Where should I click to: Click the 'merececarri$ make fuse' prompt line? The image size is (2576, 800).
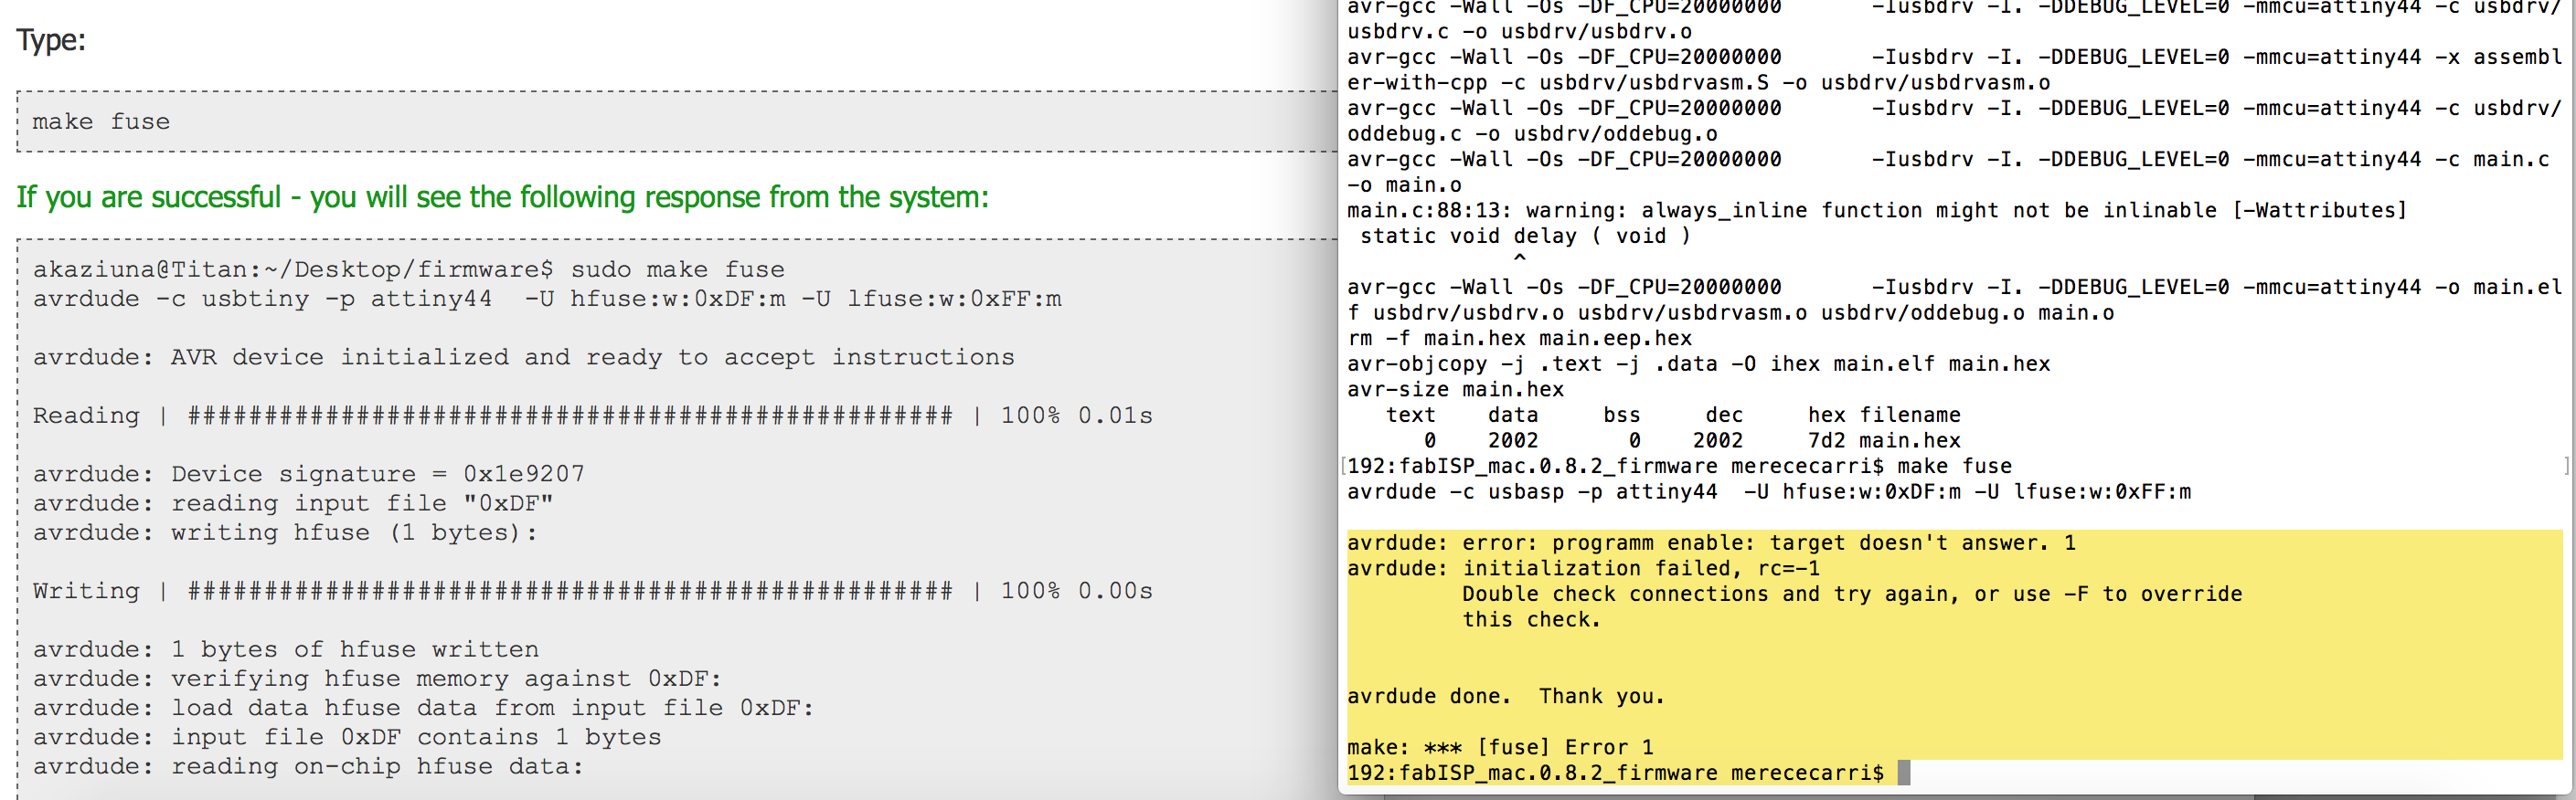[1679, 467]
